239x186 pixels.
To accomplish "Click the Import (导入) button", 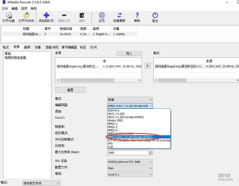I will point(129,54).
